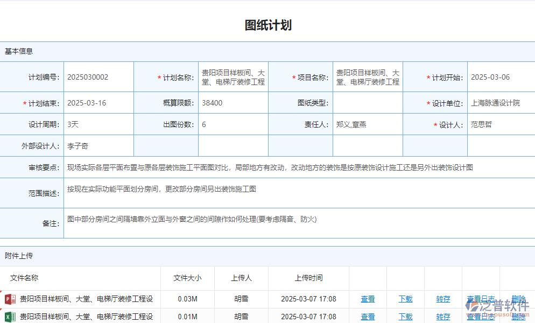Click 查看 link for the PowerPoint attachment
Image resolution: width=535 pixels, height=323 pixels.
[x=368, y=299]
